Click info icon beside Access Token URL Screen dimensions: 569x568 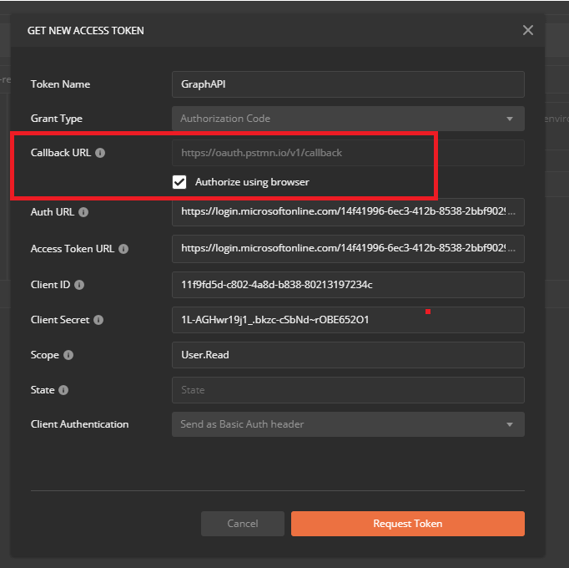(123, 249)
